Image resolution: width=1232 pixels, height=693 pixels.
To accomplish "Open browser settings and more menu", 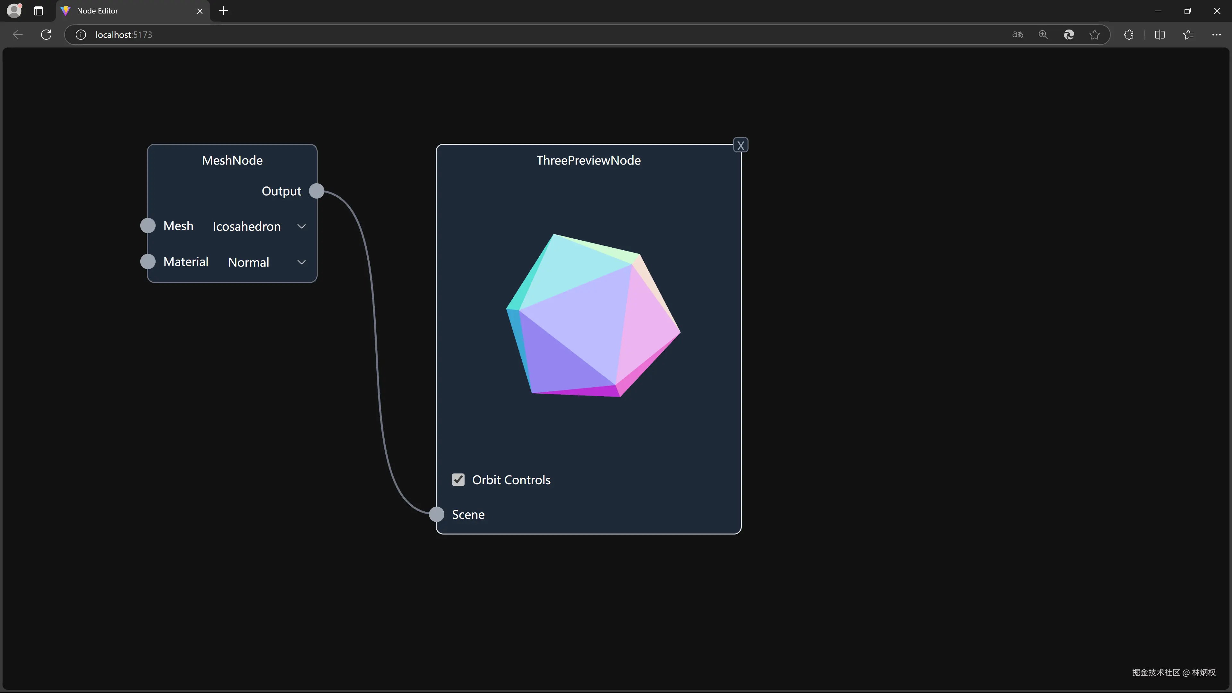I will click(1216, 34).
